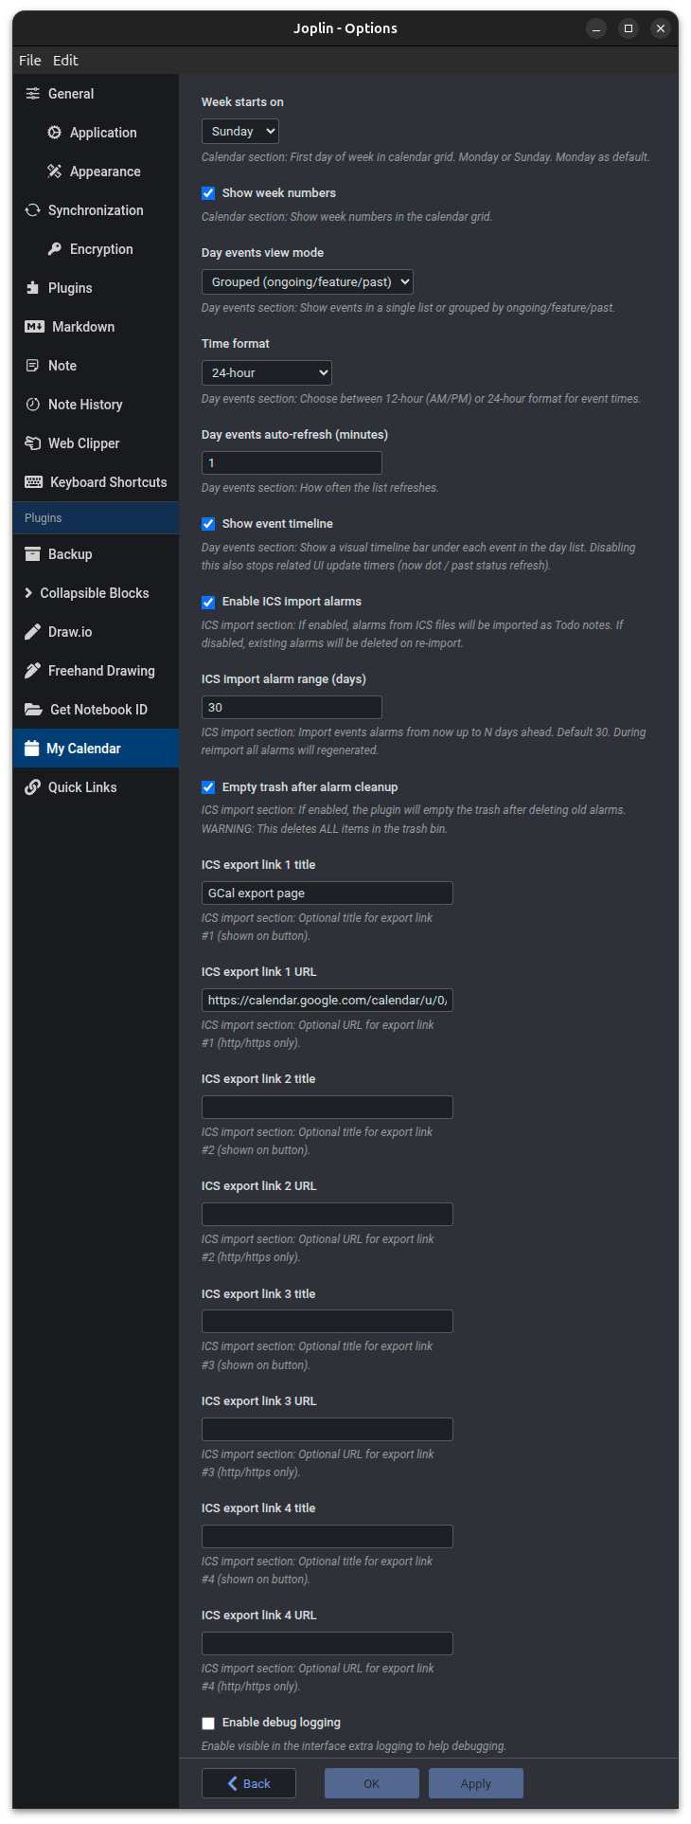Open Note History via its clock icon
The height and width of the screenshot is (1824, 691).
click(x=31, y=404)
